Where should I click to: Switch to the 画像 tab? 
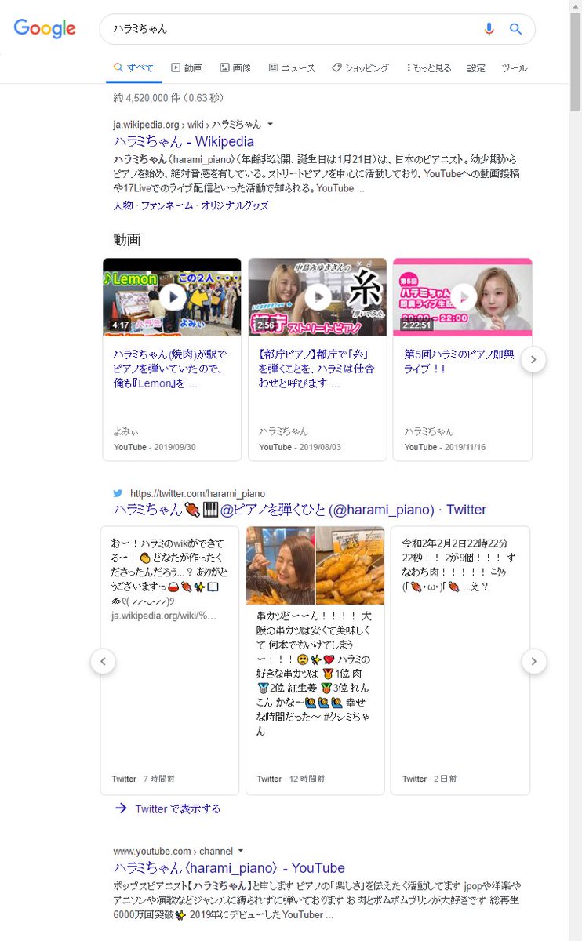click(x=235, y=68)
